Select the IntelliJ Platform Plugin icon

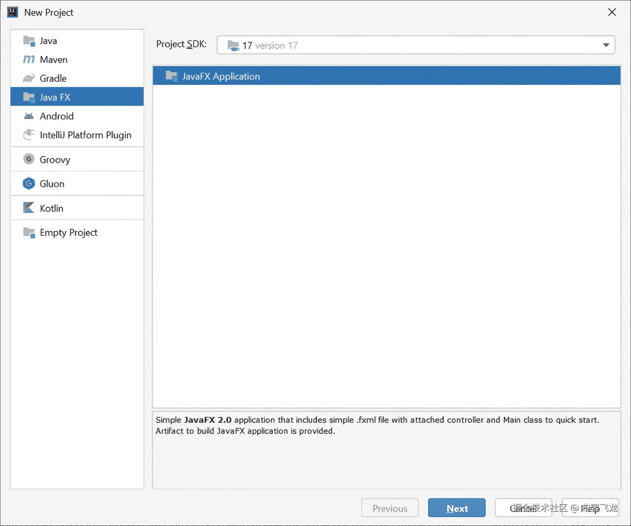coord(29,135)
